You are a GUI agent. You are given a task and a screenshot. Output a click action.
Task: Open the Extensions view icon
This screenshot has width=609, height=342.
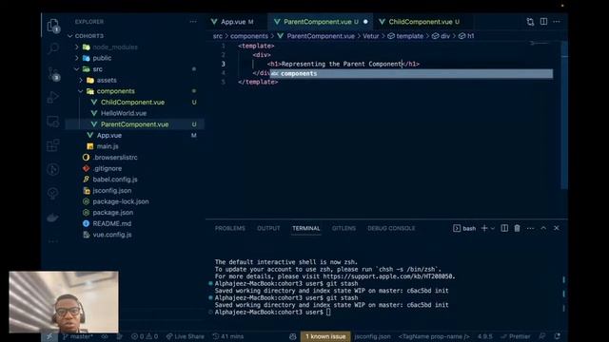pos(53,145)
